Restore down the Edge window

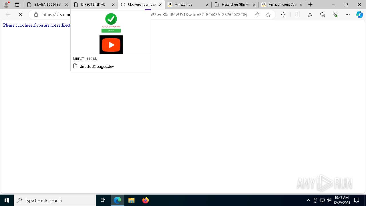pos(346,5)
